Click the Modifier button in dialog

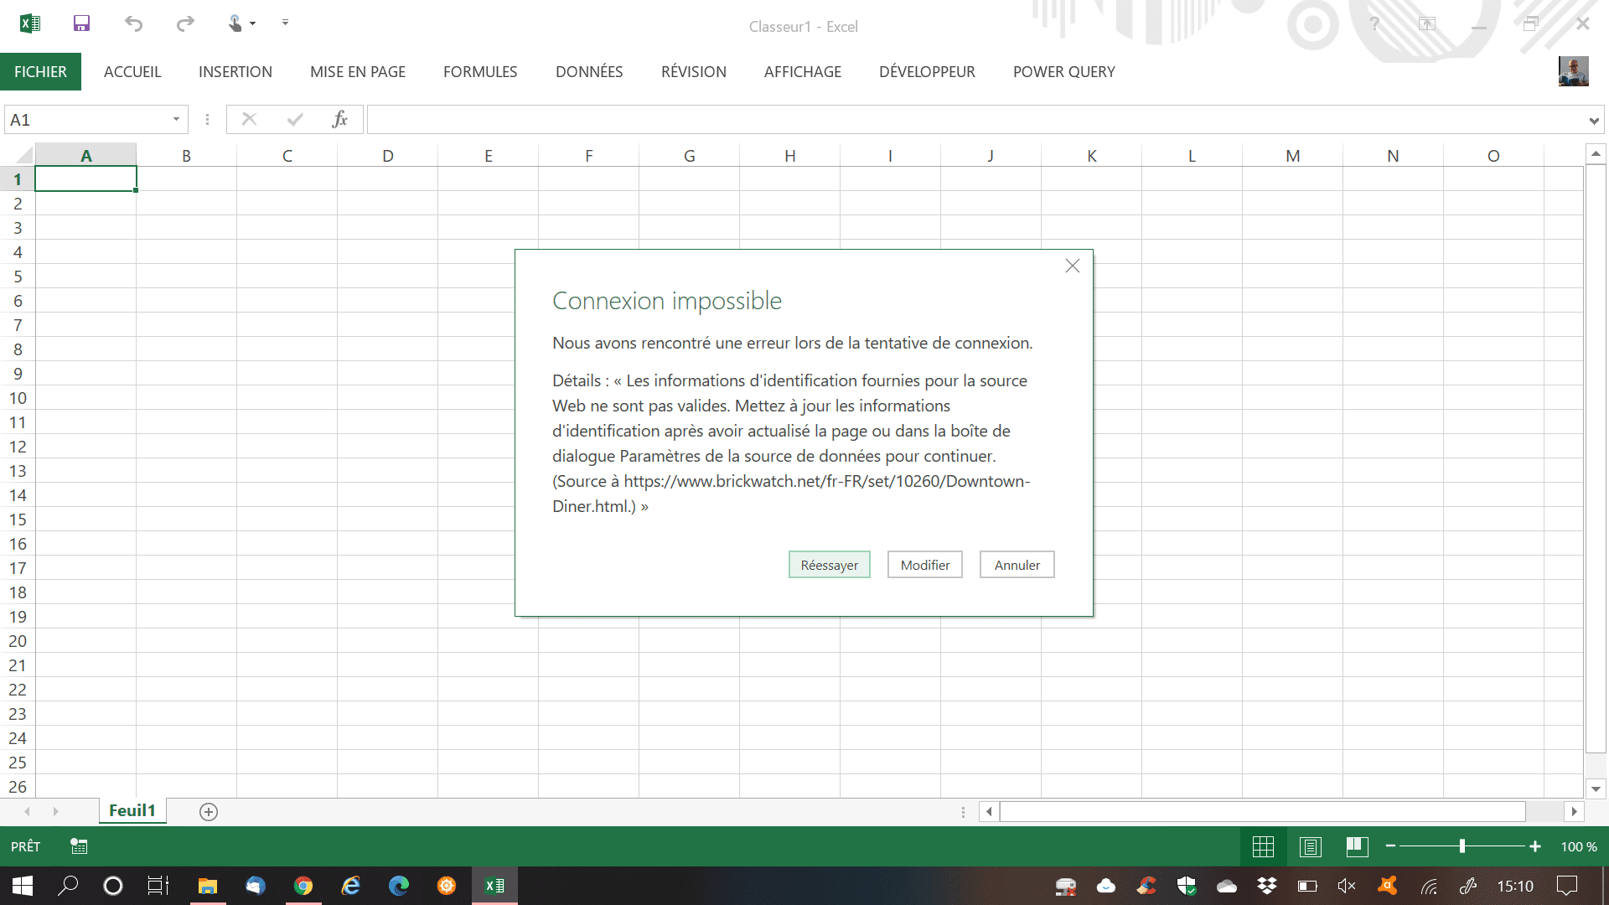coord(924,565)
